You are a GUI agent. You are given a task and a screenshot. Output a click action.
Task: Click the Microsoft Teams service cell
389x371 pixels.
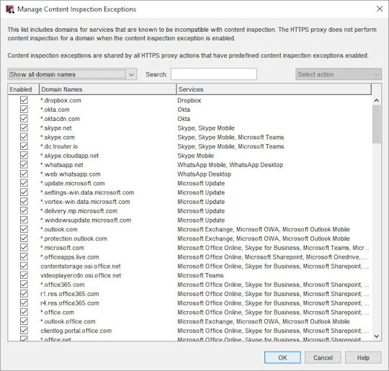[x=200, y=275]
